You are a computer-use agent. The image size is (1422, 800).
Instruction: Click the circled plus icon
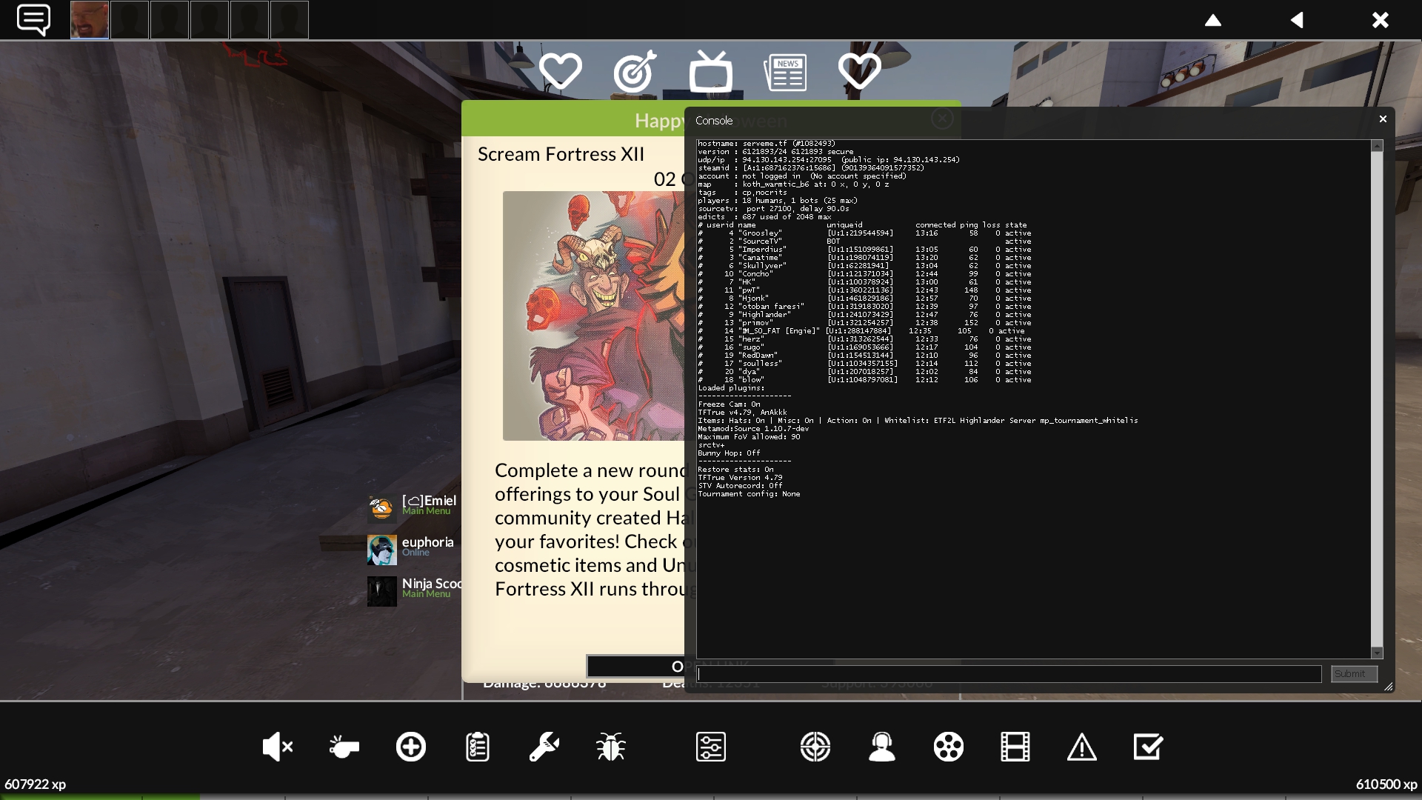(x=411, y=747)
